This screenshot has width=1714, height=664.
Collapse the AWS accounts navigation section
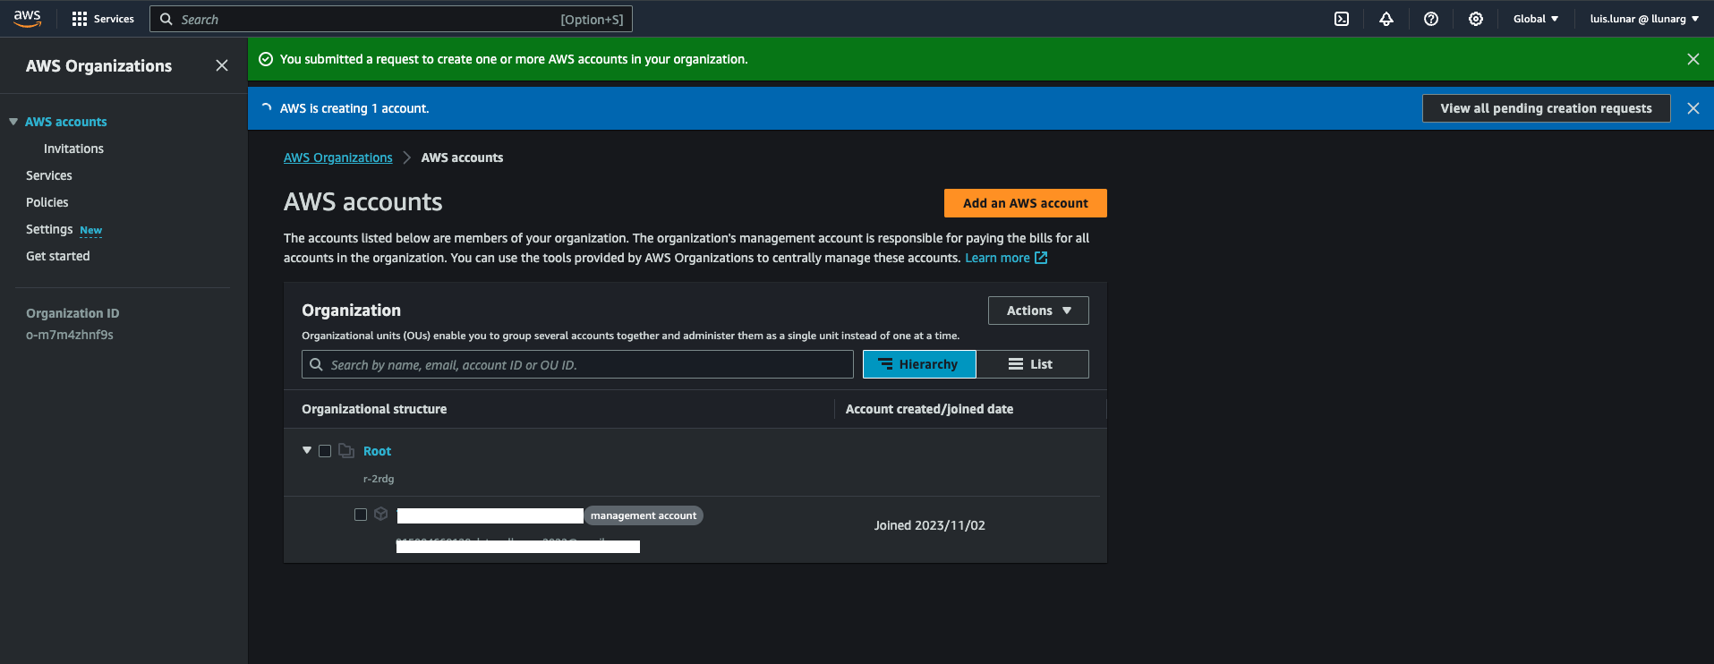pyautogui.click(x=13, y=122)
